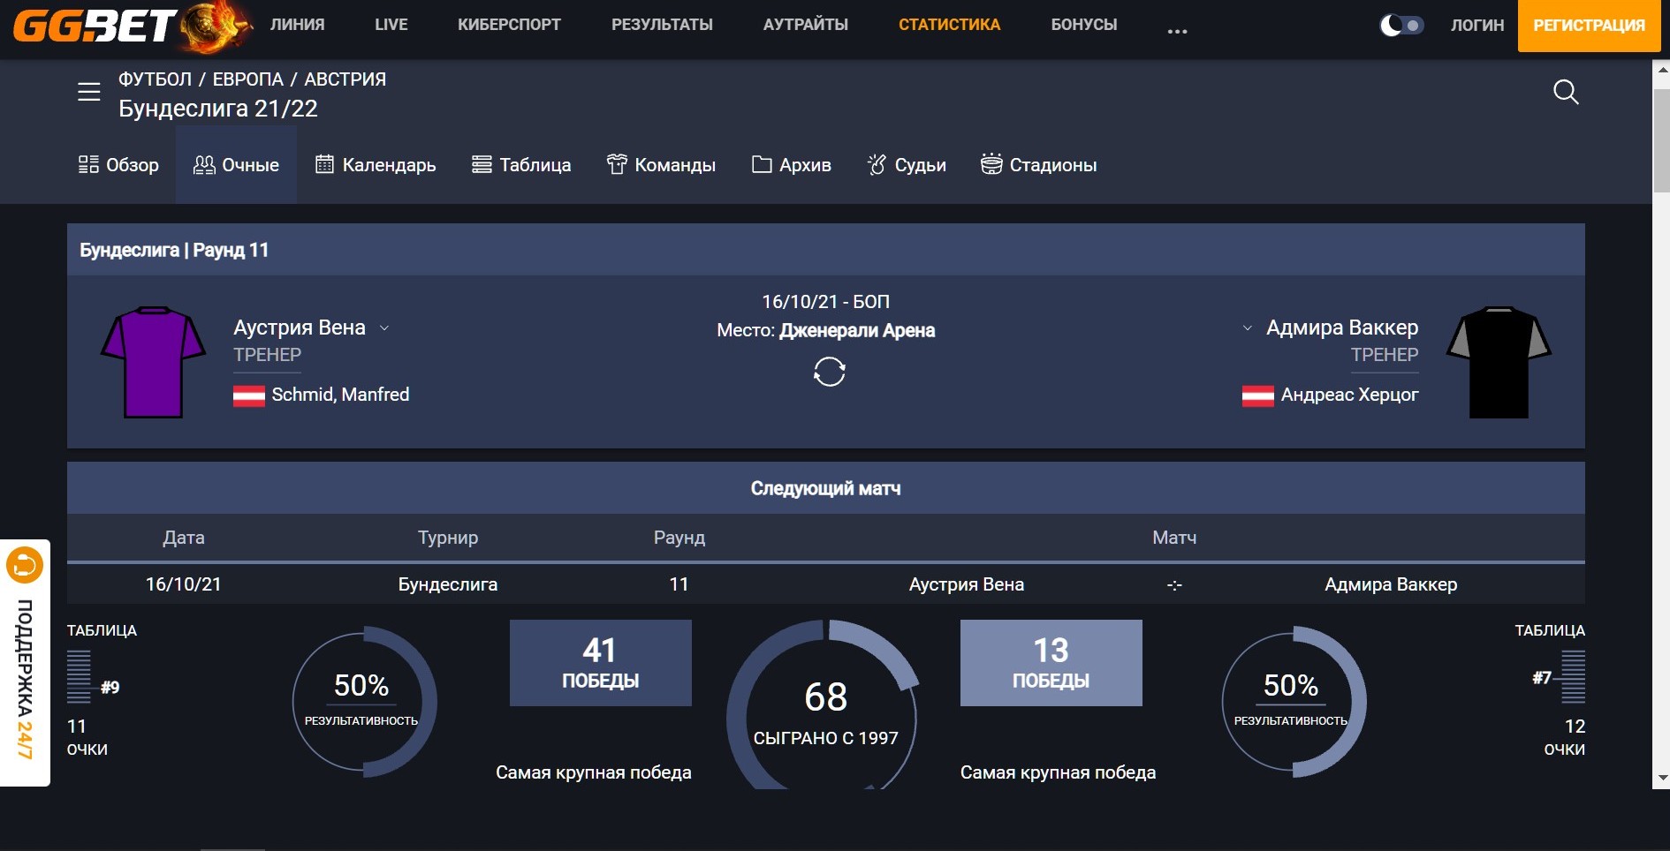1670x851 pixels.
Task: Click the scrollbar up arrow
Action: [1661, 70]
